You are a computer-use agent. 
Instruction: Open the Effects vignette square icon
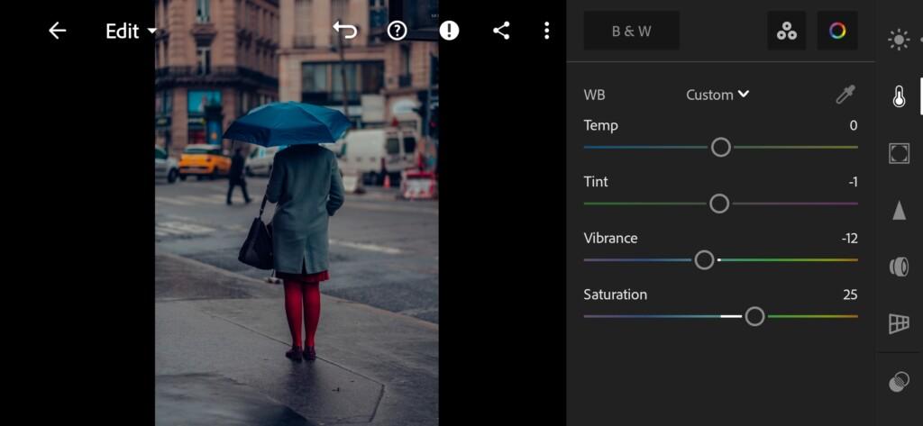(899, 153)
